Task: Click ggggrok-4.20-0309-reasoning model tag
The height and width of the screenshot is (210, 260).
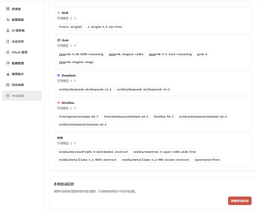Action: tap(81, 54)
